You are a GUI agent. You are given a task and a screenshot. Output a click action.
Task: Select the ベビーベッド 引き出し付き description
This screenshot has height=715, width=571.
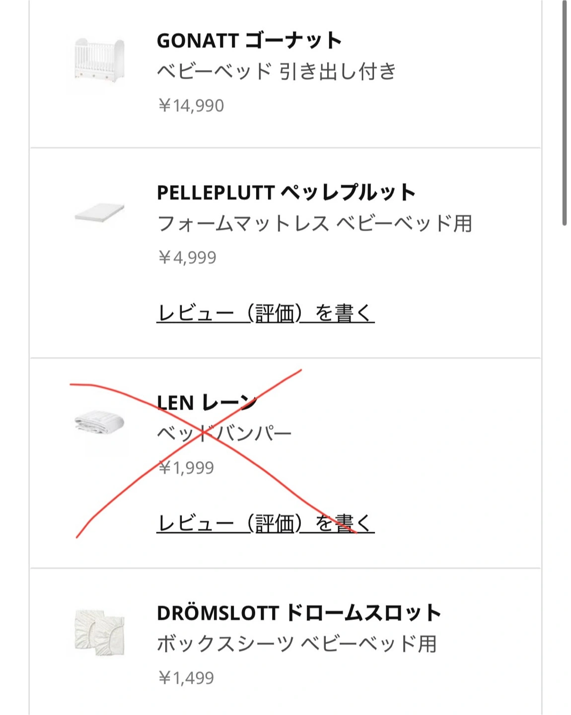tap(277, 71)
